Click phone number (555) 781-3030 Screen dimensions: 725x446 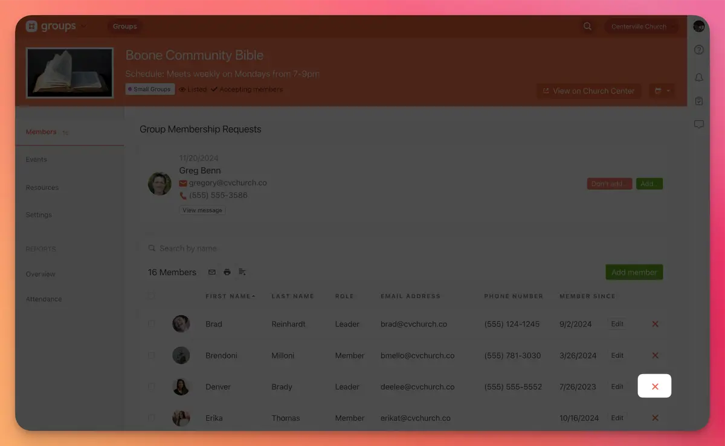(512, 355)
